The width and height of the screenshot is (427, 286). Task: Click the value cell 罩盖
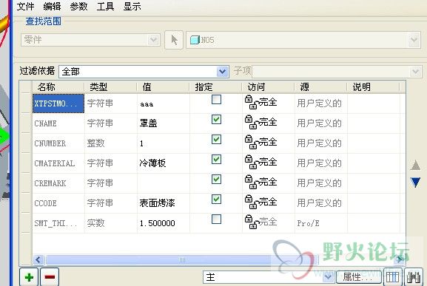point(163,123)
